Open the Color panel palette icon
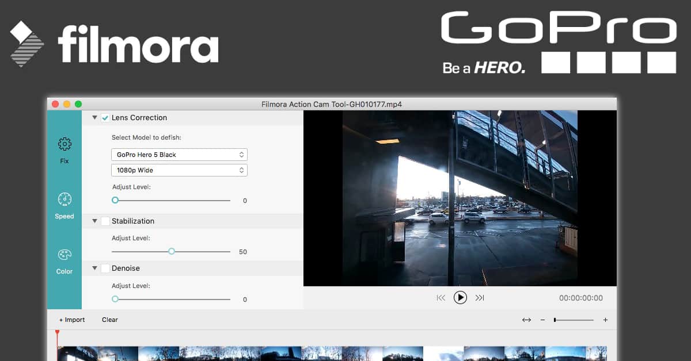Image resolution: width=691 pixels, height=361 pixels. [64, 255]
